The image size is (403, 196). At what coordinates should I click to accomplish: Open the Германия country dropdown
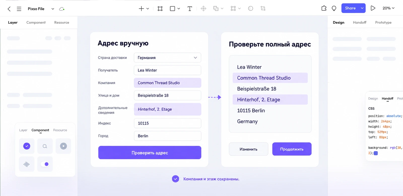(167, 58)
